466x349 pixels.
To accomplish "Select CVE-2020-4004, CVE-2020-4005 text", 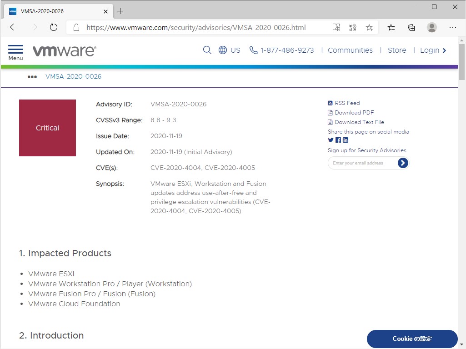I will pos(203,168).
